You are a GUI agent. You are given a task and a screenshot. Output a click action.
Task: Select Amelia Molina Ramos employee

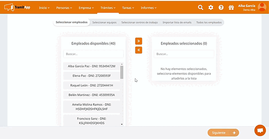click(x=92, y=107)
